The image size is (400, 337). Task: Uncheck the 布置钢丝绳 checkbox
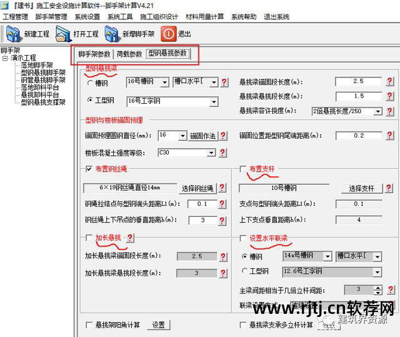pyautogui.click(x=89, y=169)
